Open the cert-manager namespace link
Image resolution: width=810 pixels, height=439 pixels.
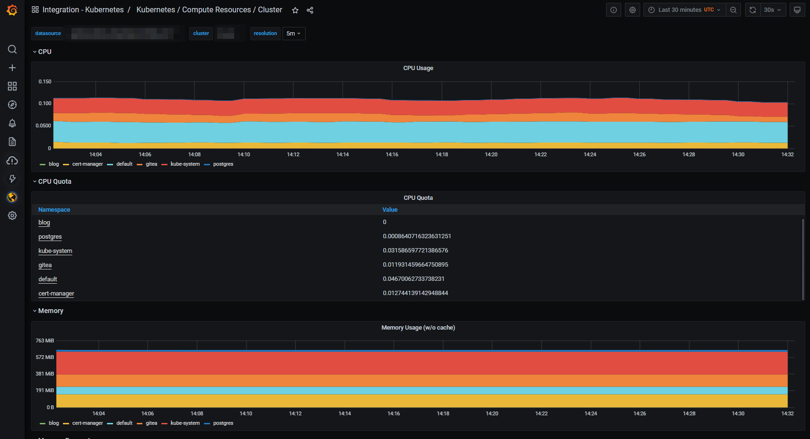[x=56, y=294]
